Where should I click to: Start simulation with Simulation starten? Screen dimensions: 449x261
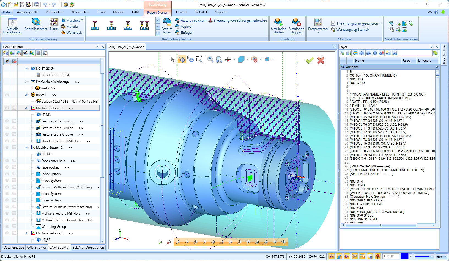(278, 23)
